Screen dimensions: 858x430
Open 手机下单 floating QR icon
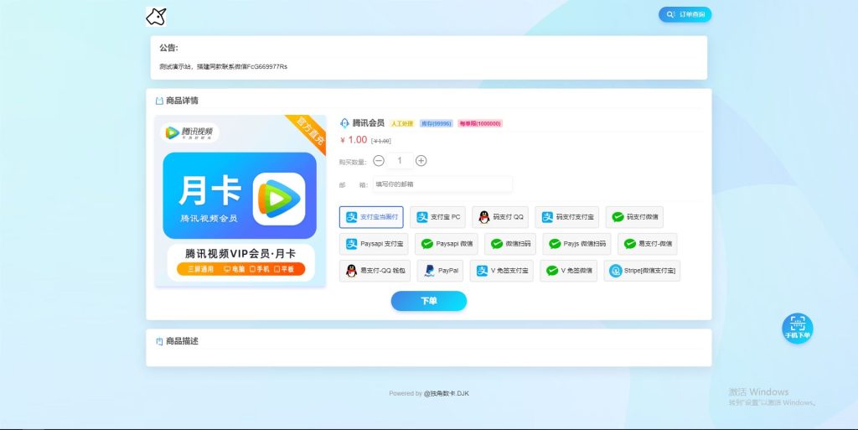click(x=798, y=329)
